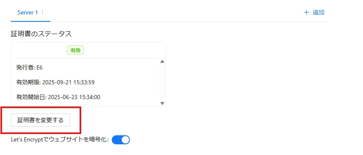Screen dimensions: 363x155
Task: Click the 有効開始日 start date line
Action: coord(58,97)
